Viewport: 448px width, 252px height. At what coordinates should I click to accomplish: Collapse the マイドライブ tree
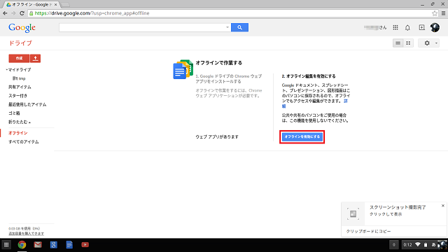pyautogui.click(x=6, y=70)
